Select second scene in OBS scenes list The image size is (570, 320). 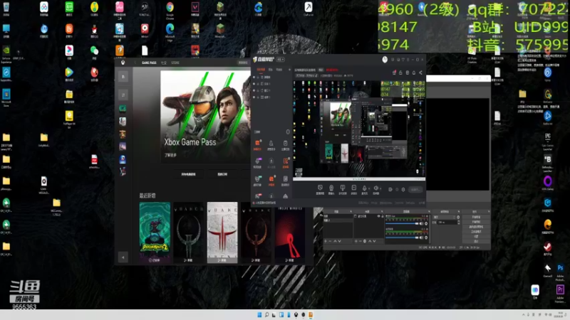[338, 220]
